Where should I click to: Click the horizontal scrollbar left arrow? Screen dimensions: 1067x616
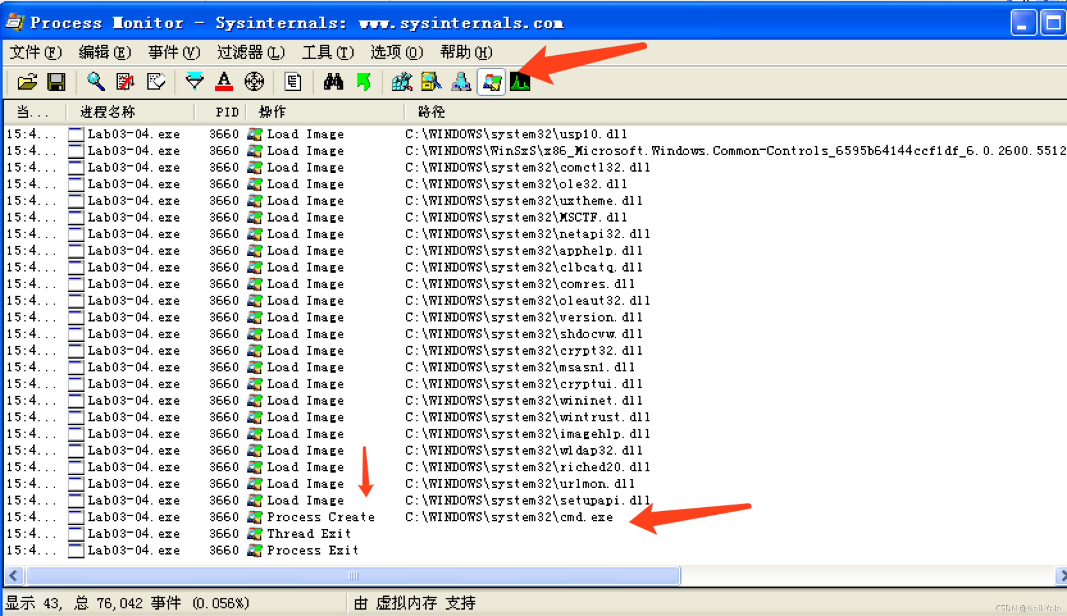click(x=14, y=576)
